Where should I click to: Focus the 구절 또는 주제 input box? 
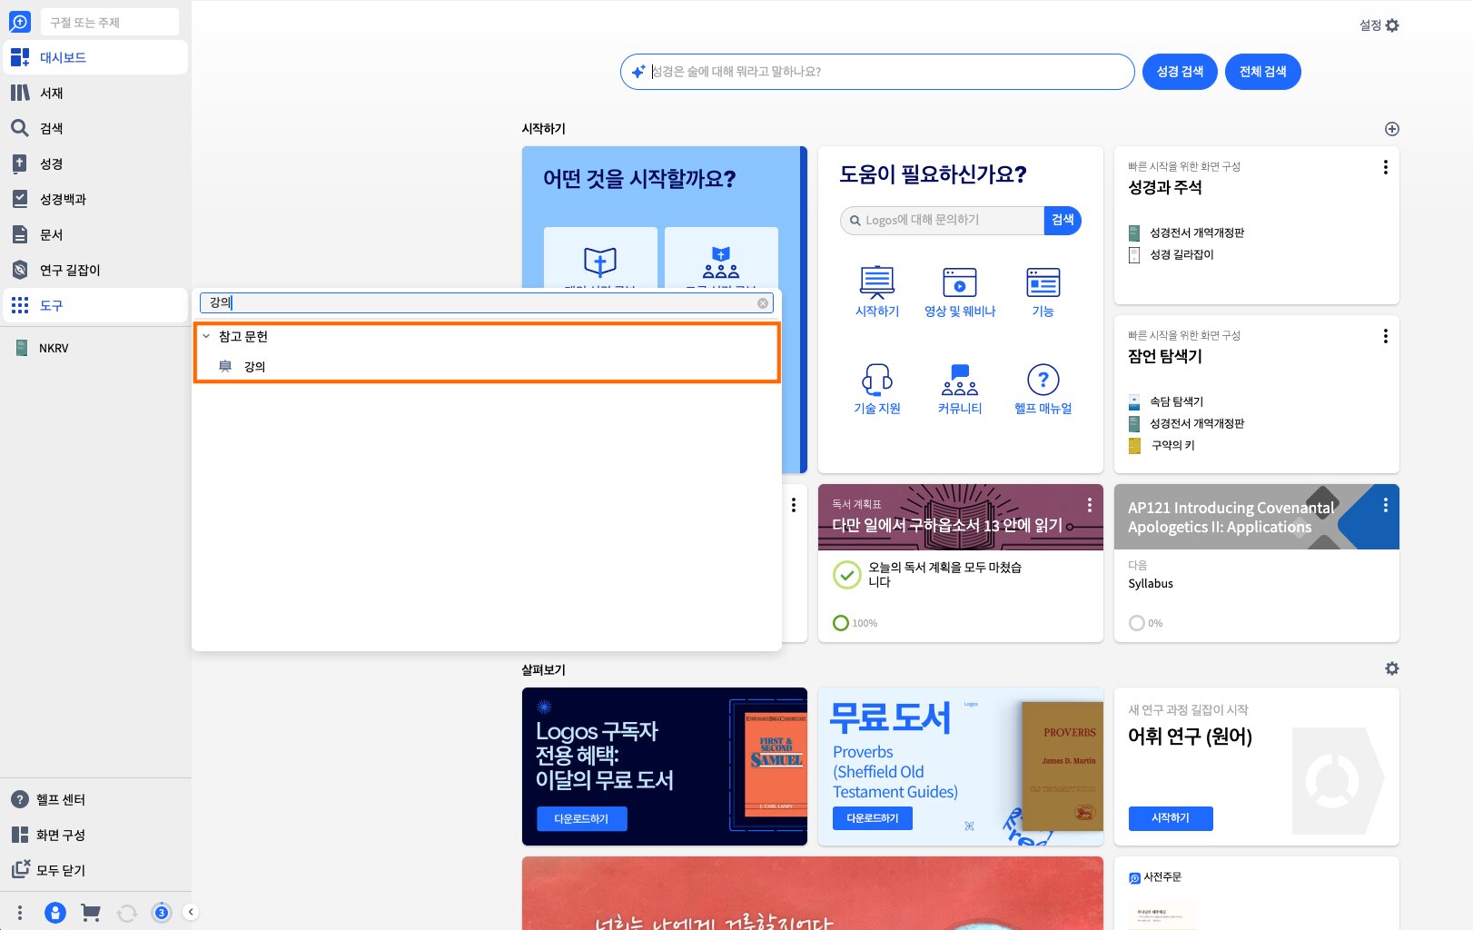pos(110,22)
